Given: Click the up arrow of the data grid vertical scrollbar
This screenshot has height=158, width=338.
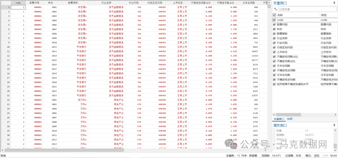Looking at the screenshot, I should click(269, 2).
